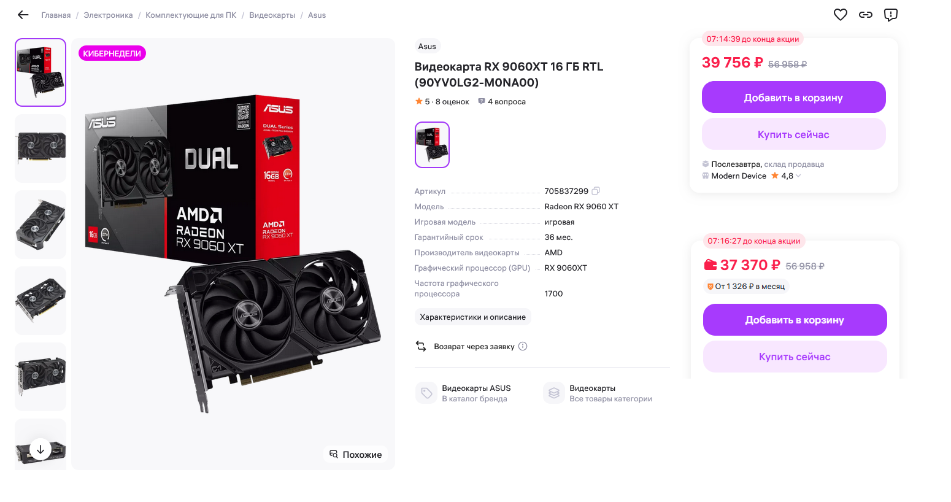Image resolution: width=951 pixels, height=502 pixels.
Task: Show return policy info tooltip icon
Action: 523,346
